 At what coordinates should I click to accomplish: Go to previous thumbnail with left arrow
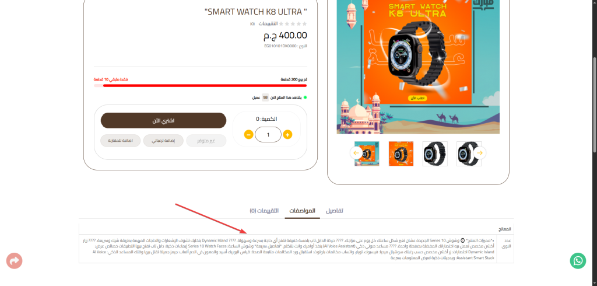click(356, 153)
